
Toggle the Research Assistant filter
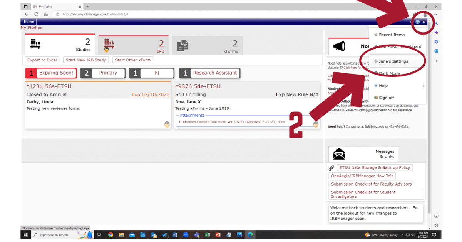210,73
